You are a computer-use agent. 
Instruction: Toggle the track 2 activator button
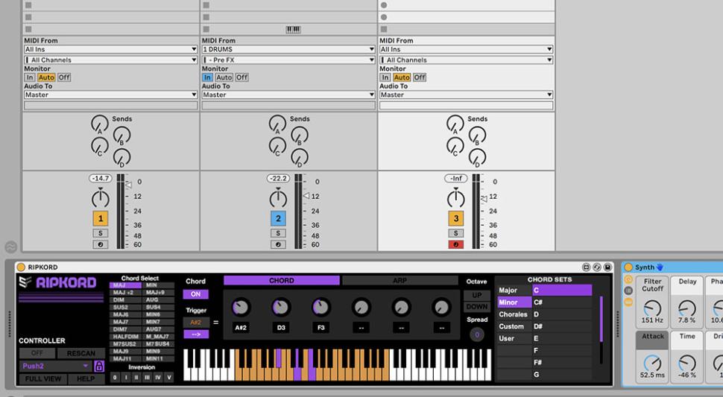tap(278, 218)
